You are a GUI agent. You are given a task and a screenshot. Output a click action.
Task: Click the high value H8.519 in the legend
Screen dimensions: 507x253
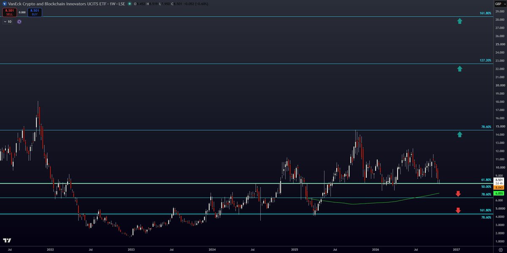(152, 3)
